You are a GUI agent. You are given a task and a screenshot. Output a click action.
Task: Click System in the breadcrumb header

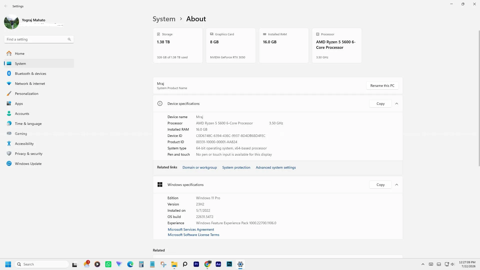[164, 19]
